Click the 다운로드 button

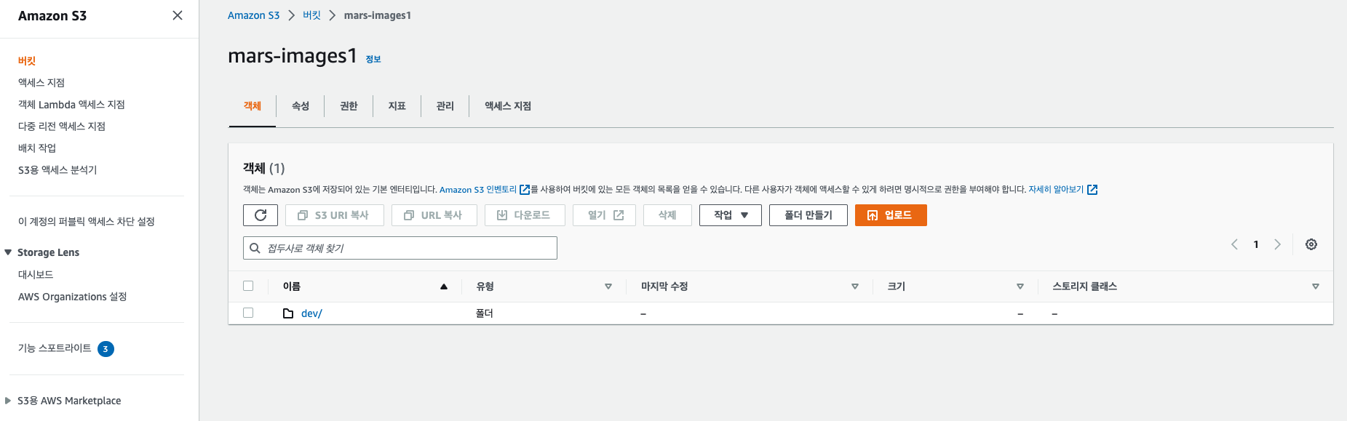(x=525, y=215)
